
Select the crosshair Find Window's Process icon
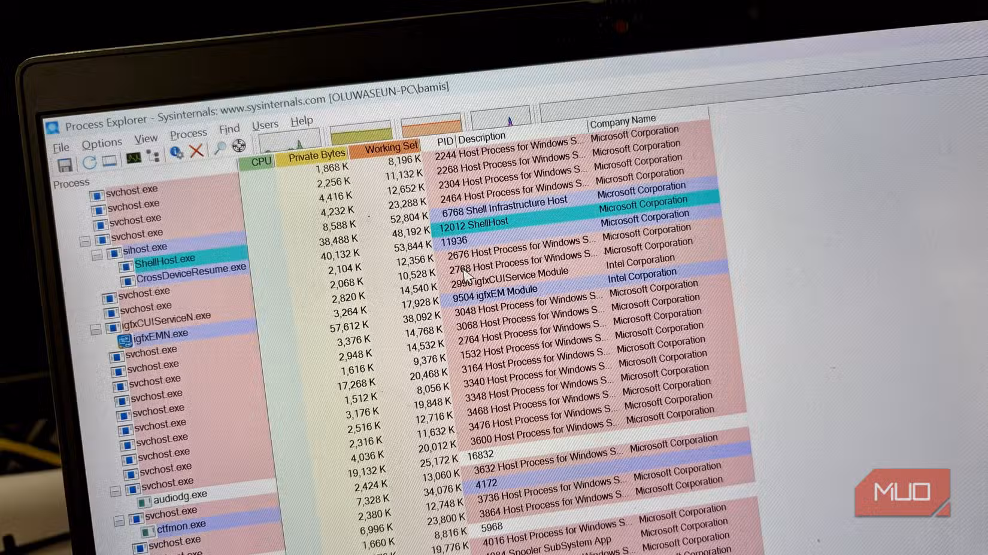click(239, 145)
